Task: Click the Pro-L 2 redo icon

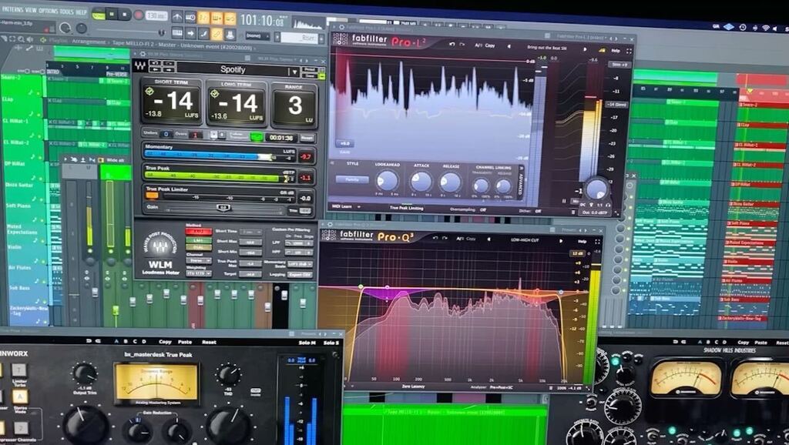Action: pos(462,45)
